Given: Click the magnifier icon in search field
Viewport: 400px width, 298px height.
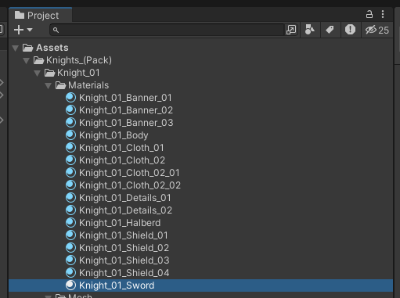Looking at the screenshot, I should (56, 30).
